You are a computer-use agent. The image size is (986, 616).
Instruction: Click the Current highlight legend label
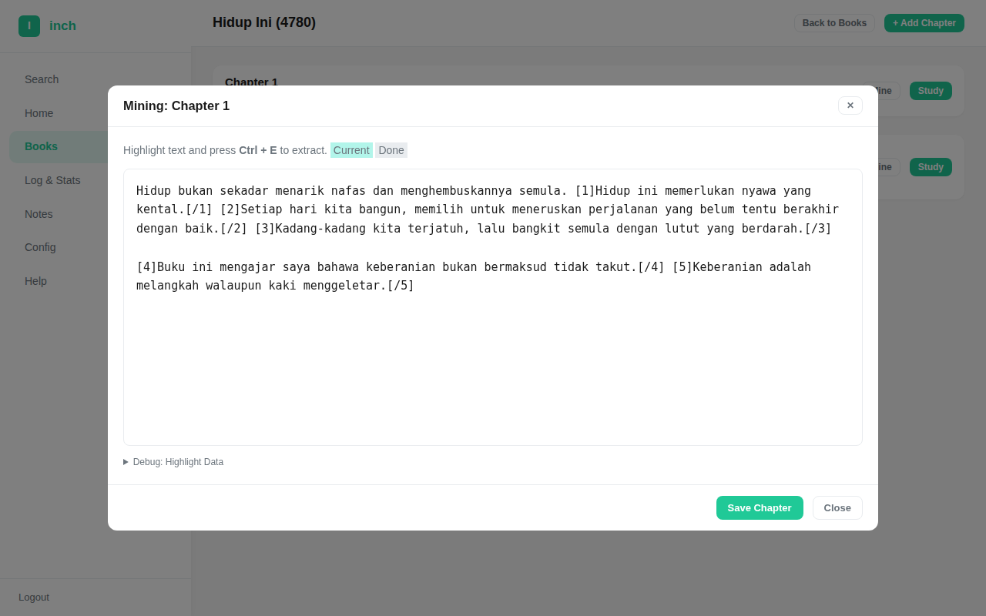351,150
